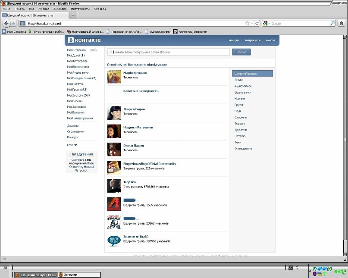Open the Журнал menu
348x278 pixels.
[x=44, y=9]
